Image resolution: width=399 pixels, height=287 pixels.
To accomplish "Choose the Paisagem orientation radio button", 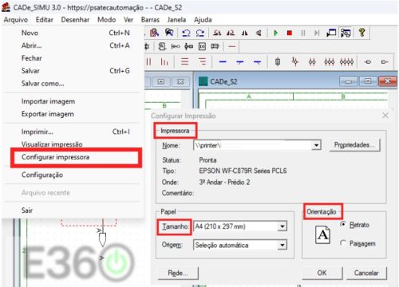I will click(343, 243).
